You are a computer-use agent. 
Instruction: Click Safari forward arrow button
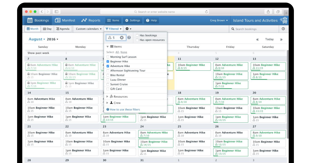[x=48, y=12]
